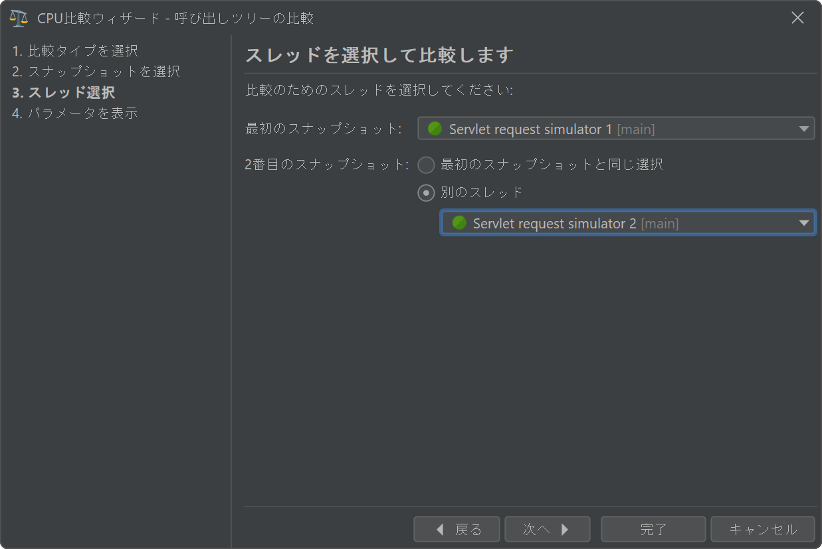Click the scales icon in the title bar

click(19, 18)
